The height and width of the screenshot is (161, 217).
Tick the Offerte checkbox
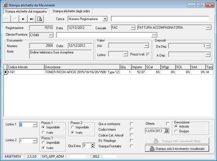click(167, 124)
